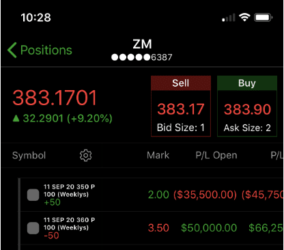Image resolution: width=284 pixels, height=250 pixels.
Task: Tap the Buy button at 383.90
Action: (x=247, y=106)
